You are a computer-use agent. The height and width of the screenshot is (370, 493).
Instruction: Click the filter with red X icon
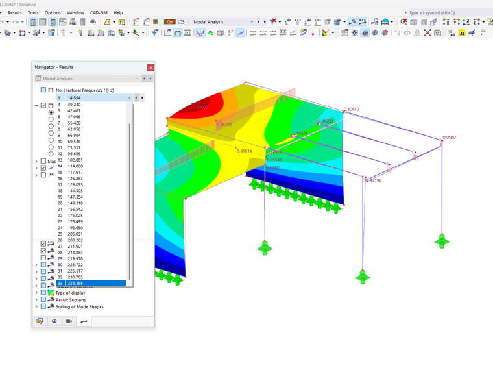[x=273, y=21]
